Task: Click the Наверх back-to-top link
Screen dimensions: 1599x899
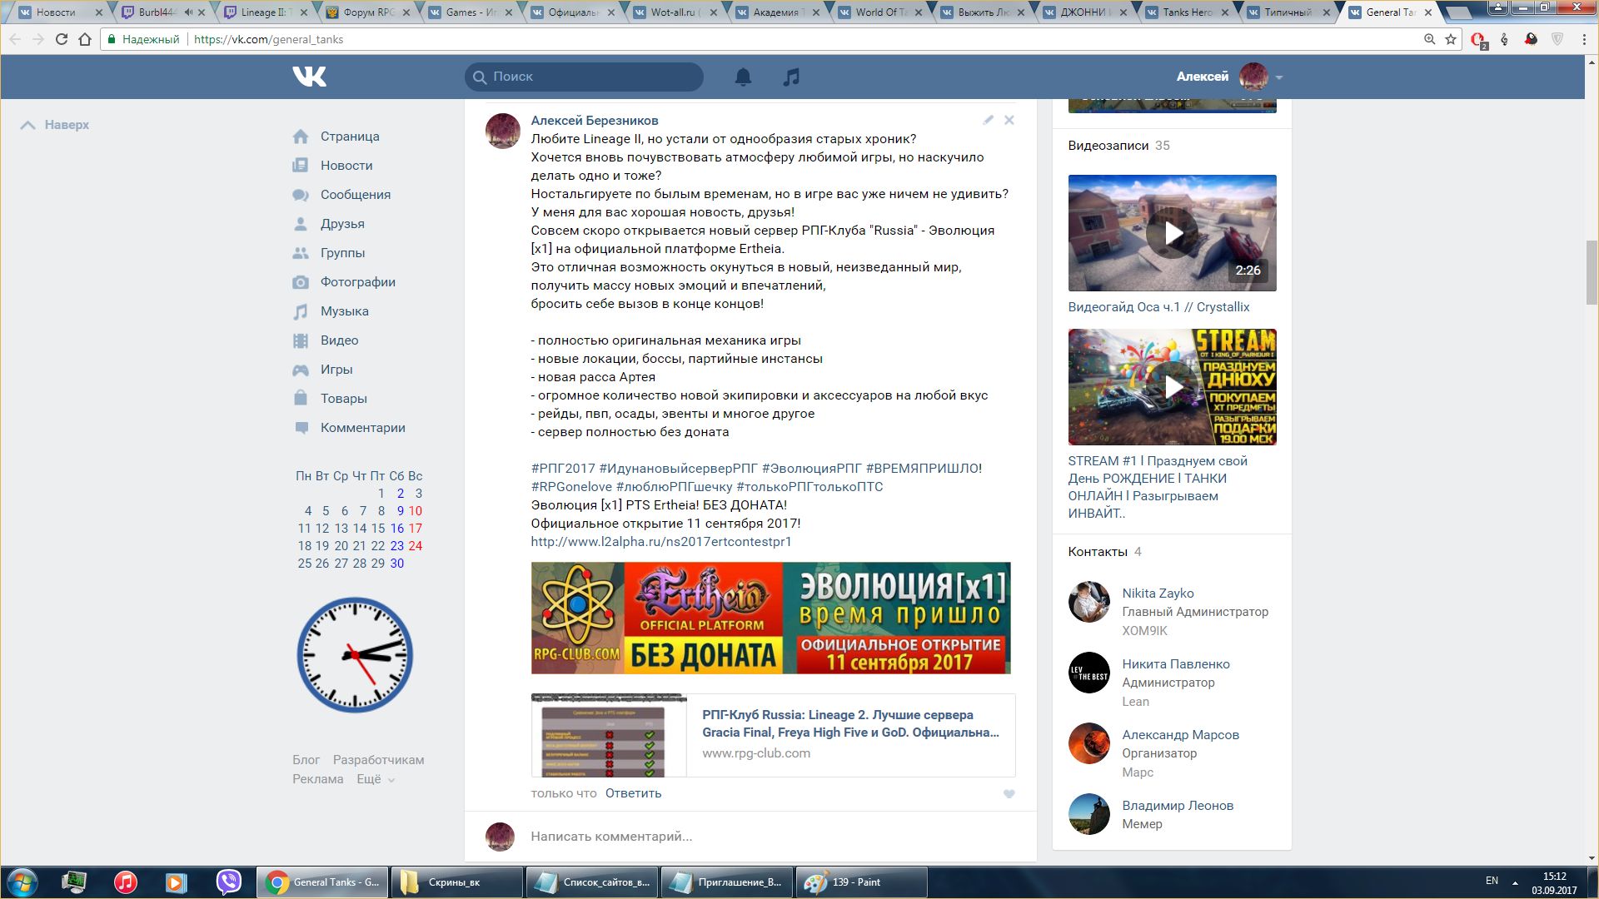Action: [54, 125]
